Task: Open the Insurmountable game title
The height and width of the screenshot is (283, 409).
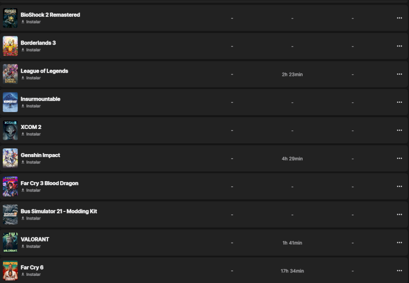Action: pyautogui.click(x=40, y=99)
